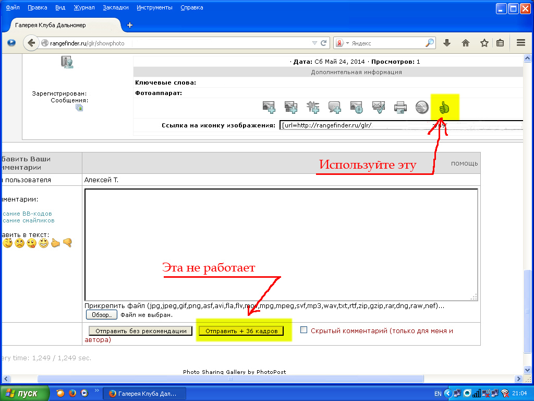Click the Отправить + 36 кадров button
The height and width of the screenshot is (401, 534).
click(241, 331)
